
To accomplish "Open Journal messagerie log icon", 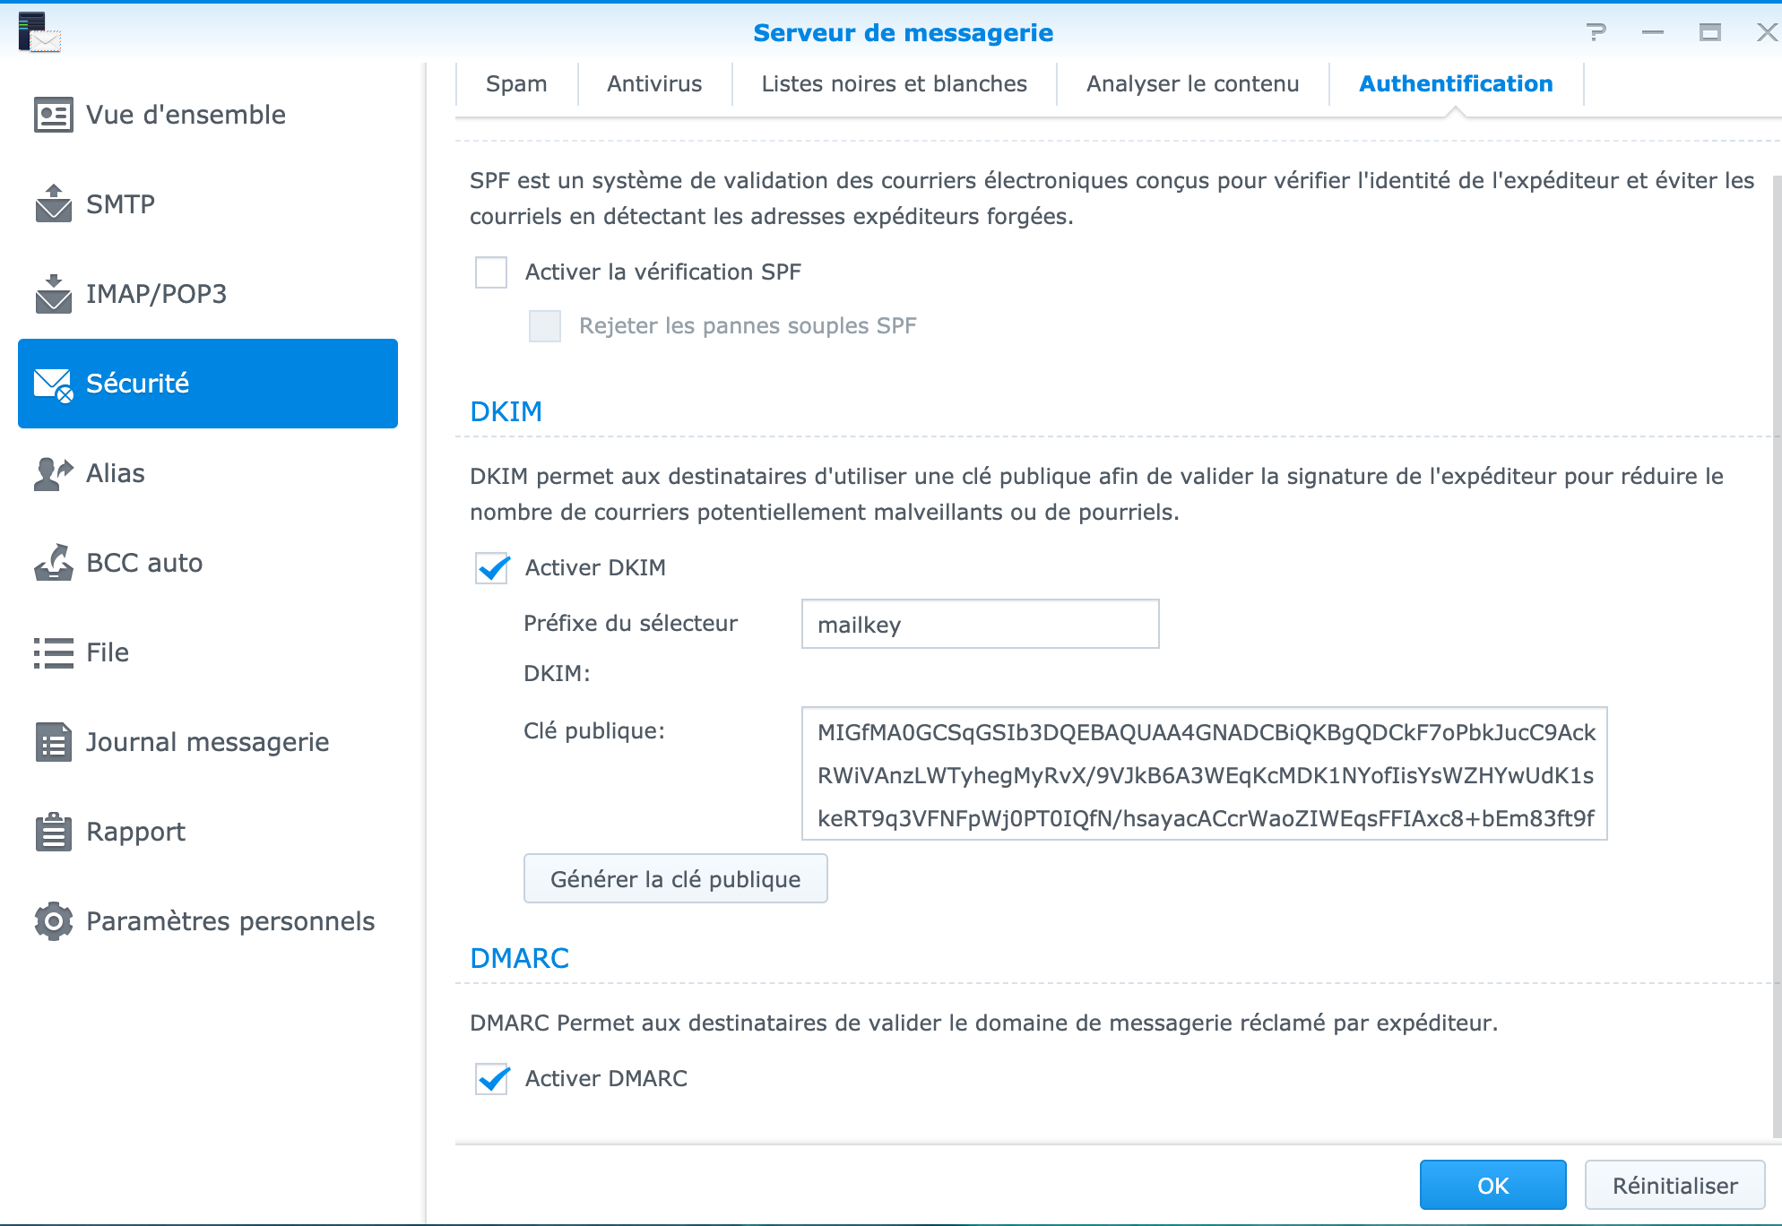I will click(x=53, y=742).
